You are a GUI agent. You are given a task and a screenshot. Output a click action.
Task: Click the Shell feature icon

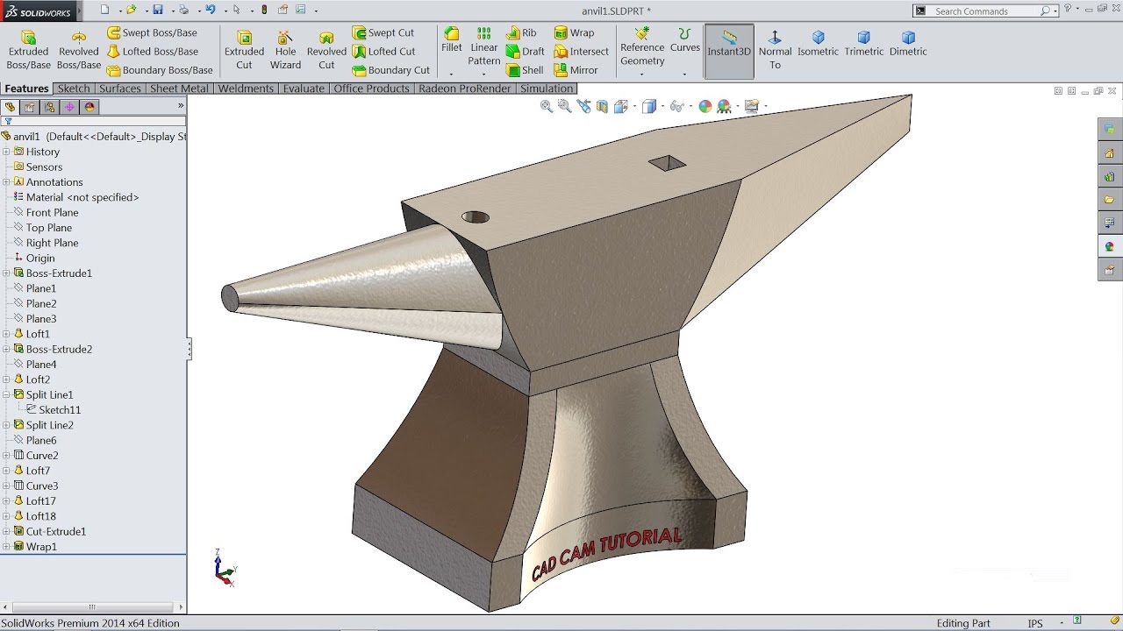pos(525,70)
